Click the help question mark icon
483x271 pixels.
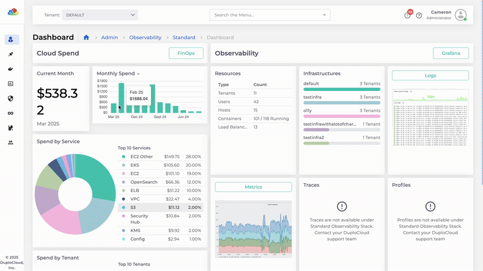pos(419,15)
